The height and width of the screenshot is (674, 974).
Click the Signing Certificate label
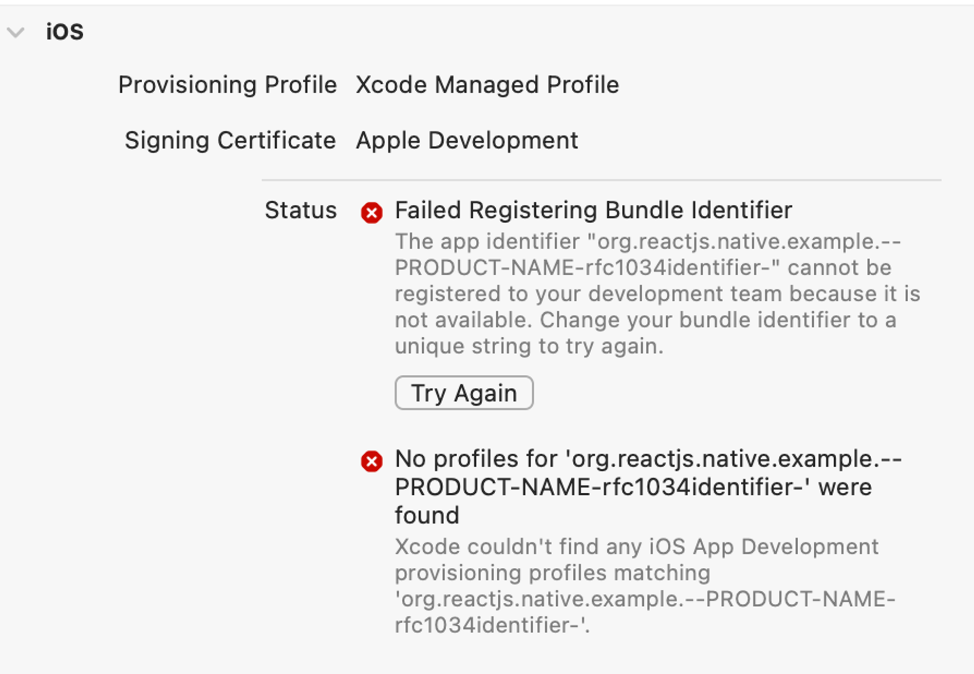click(x=230, y=140)
